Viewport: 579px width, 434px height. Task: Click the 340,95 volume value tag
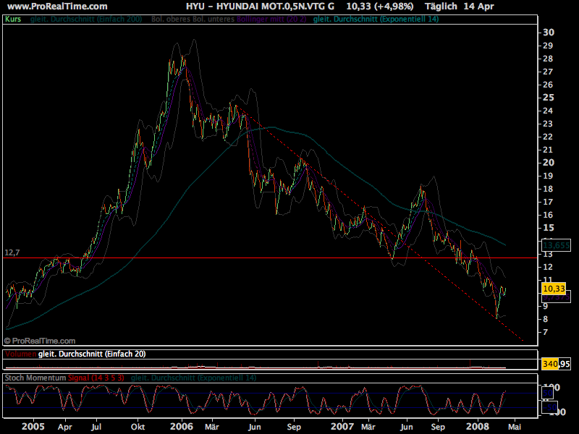554,363
